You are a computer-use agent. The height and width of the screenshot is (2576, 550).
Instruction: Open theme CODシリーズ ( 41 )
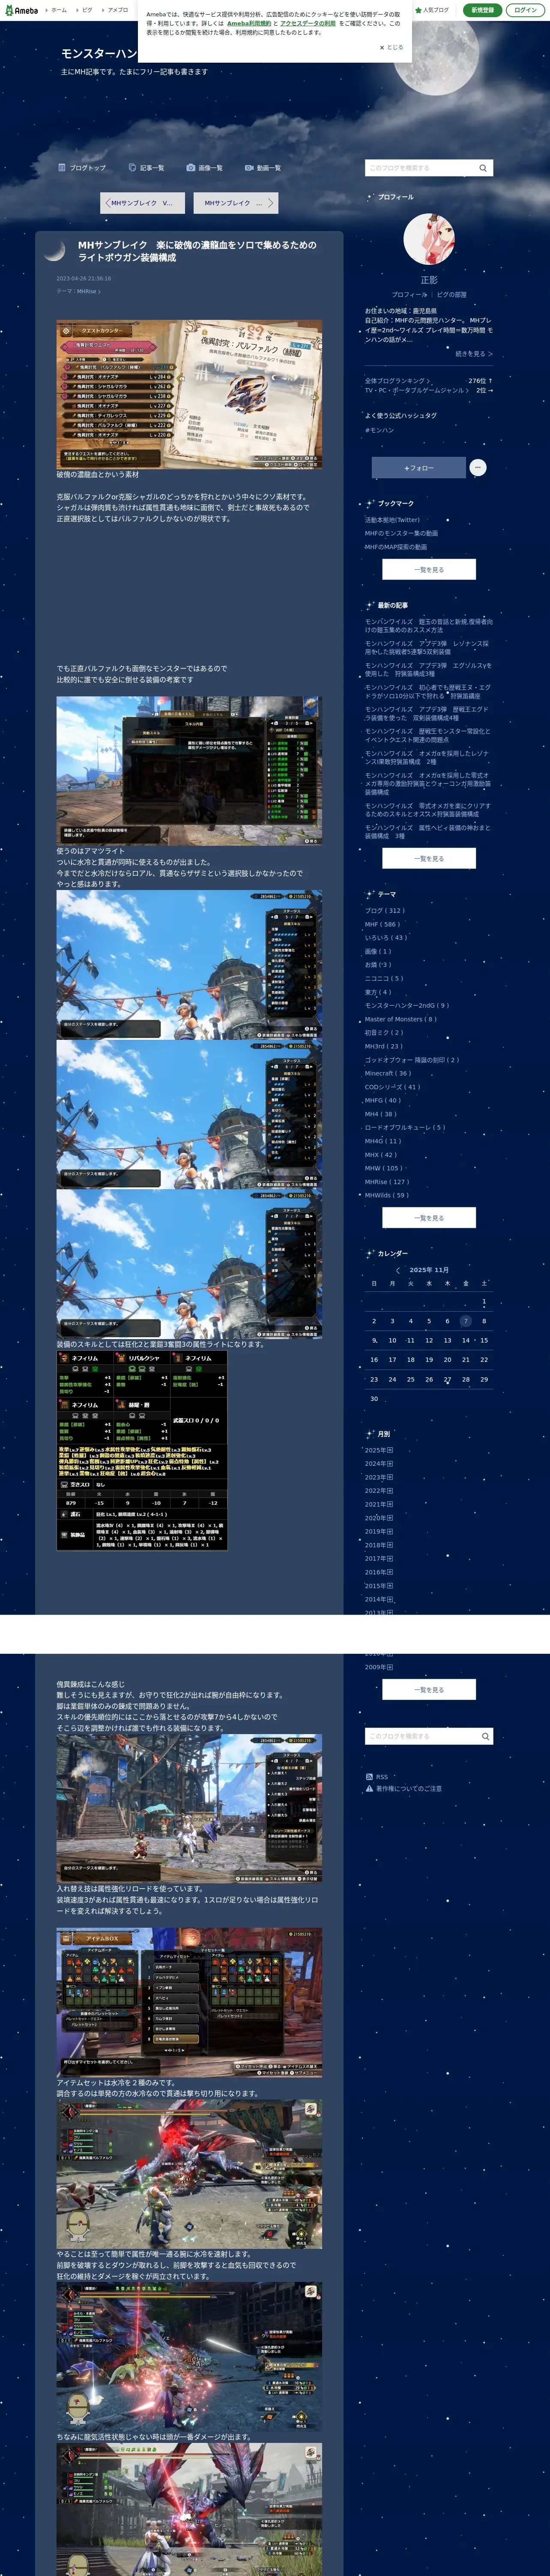[x=392, y=1087]
